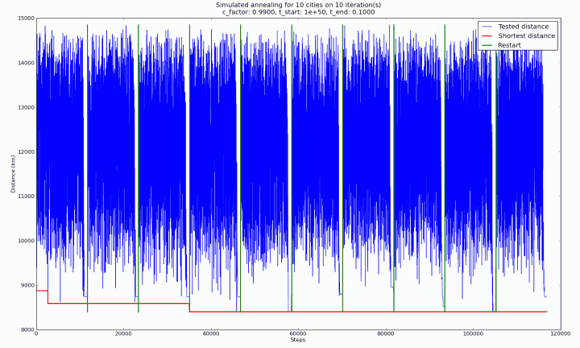Click the 11000 y-axis tick label

pos(27,197)
